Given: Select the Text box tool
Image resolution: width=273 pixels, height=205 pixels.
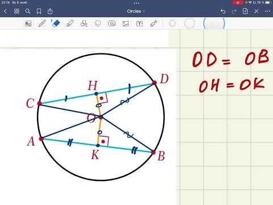Looking at the screenshot, I should [x=139, y=23].
